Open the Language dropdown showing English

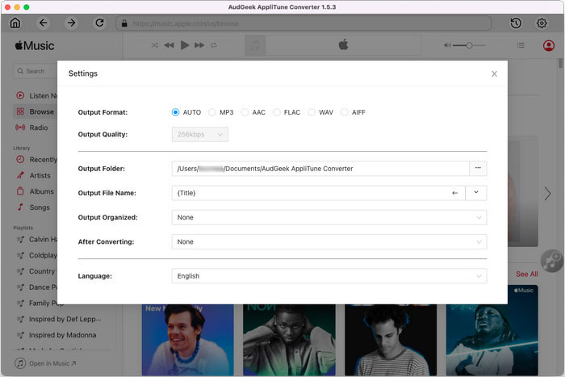click(329, 276)
